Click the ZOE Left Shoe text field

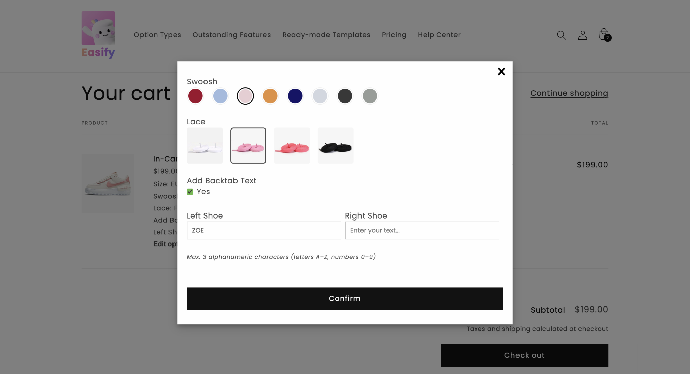(x=264, y=230)
